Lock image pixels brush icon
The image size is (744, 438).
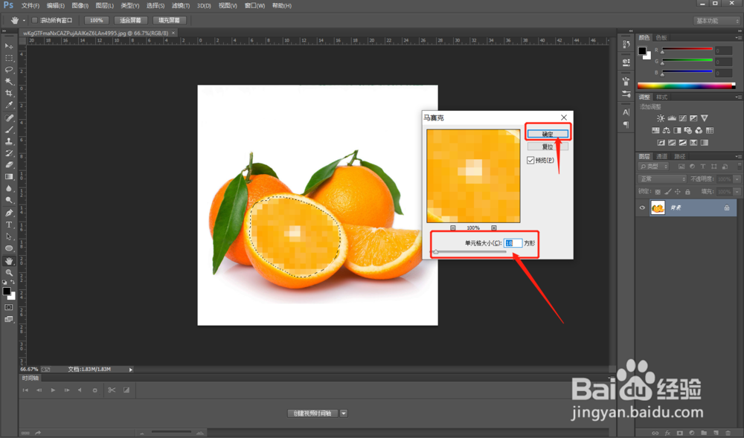pos(668,192)
